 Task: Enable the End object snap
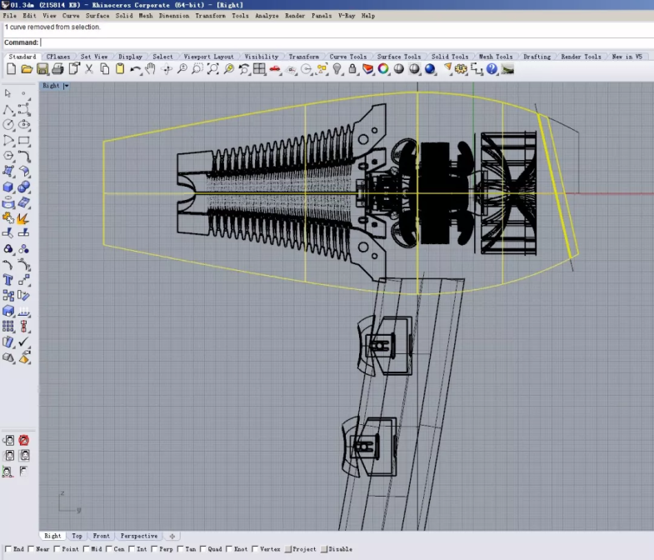8,549
